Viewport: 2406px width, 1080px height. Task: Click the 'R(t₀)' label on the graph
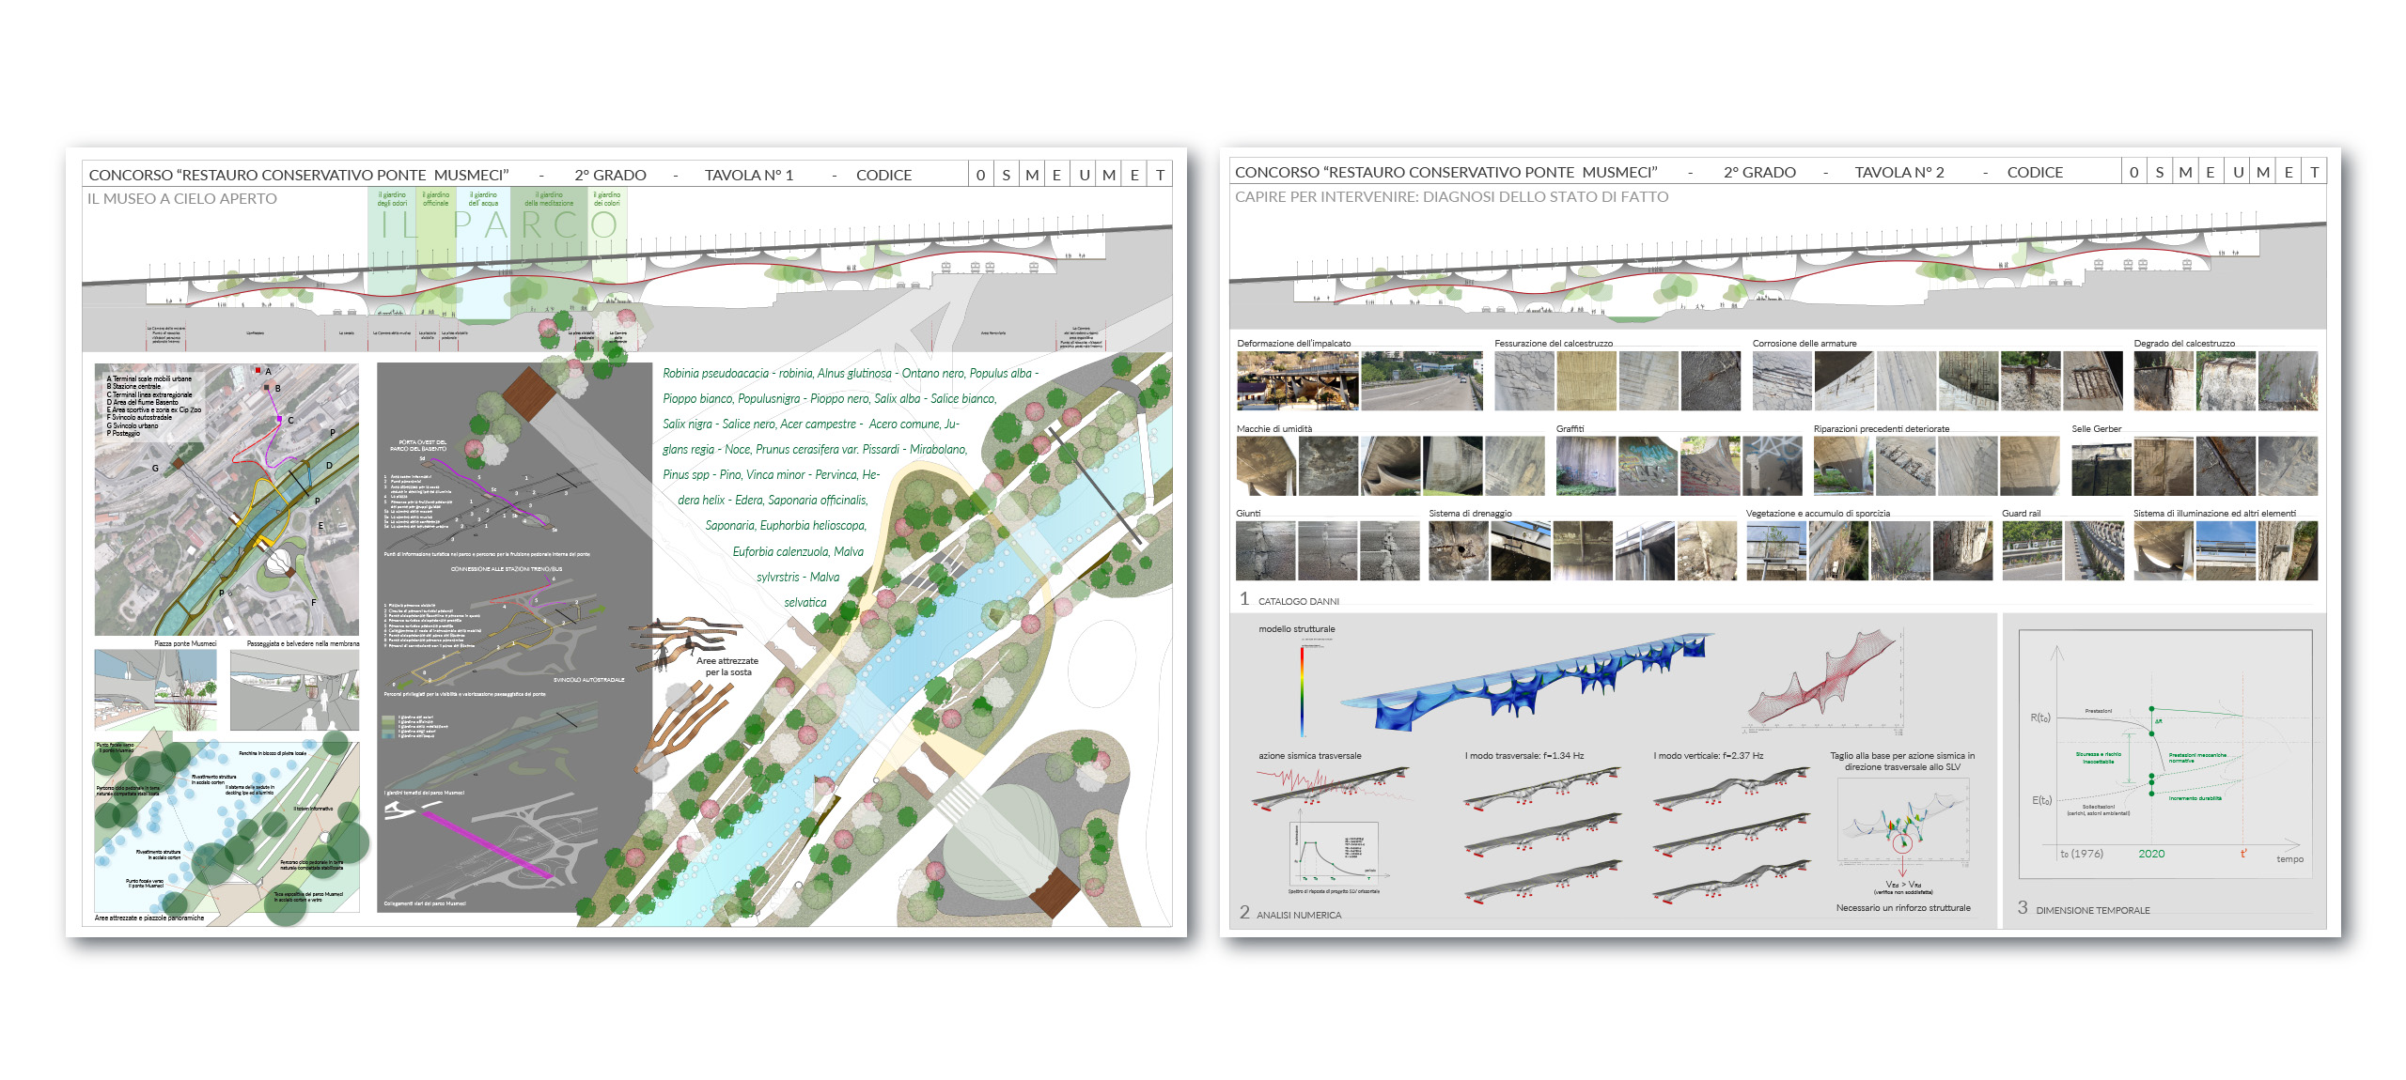pyautogui.click(x=2039, y=717)
